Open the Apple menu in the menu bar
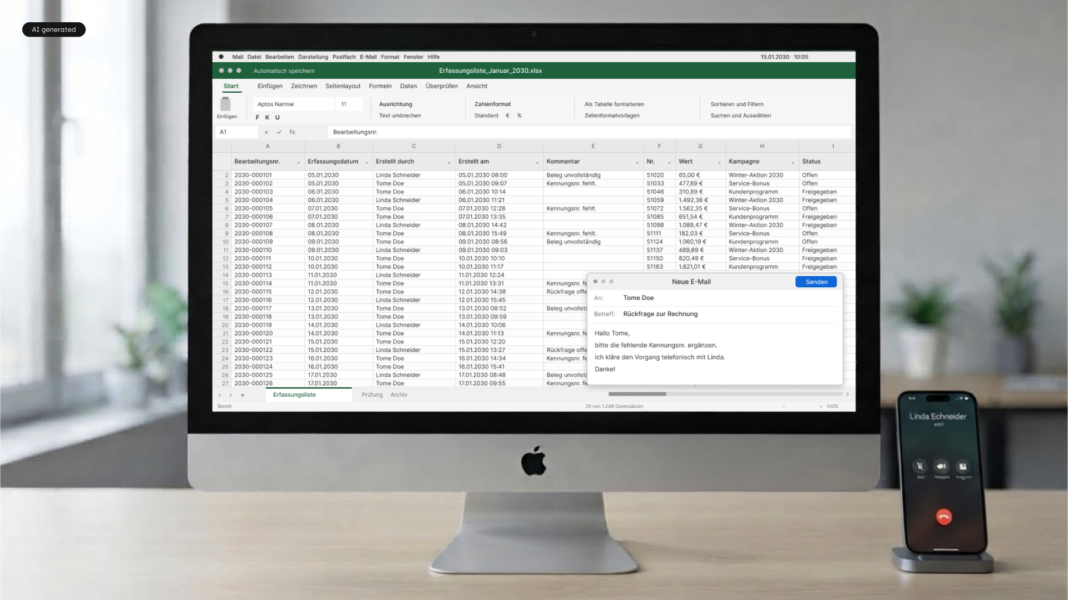Screen dimensions: 1068x600 pos(221,57)
